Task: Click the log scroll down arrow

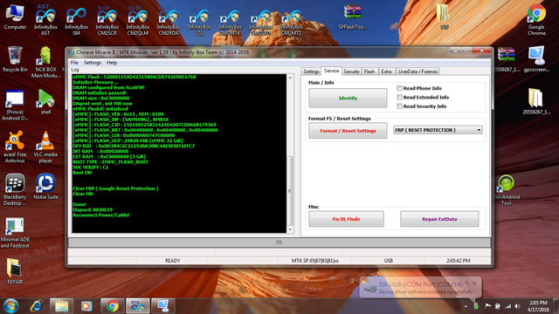Action: [x=290, y=229]
